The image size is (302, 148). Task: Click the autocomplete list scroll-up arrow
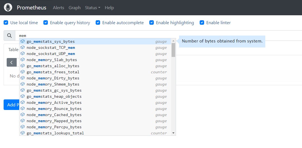[173, 41]
